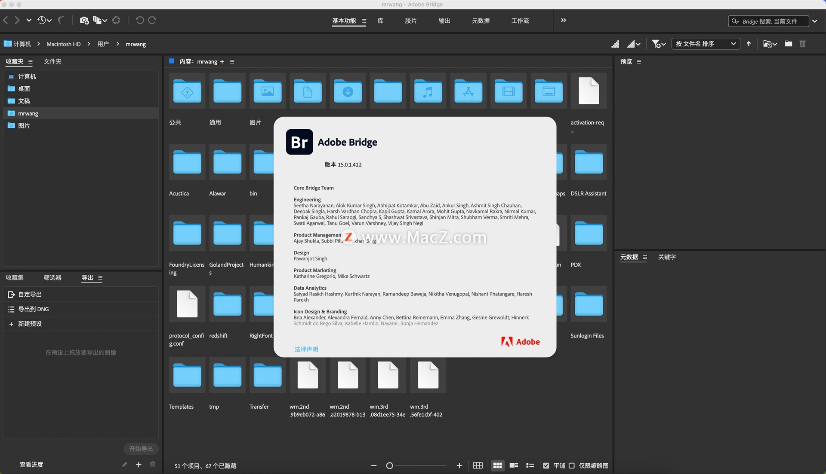826x474 pixels.
Task: Click 导出到 DNG preset
Action: [81, 309]
